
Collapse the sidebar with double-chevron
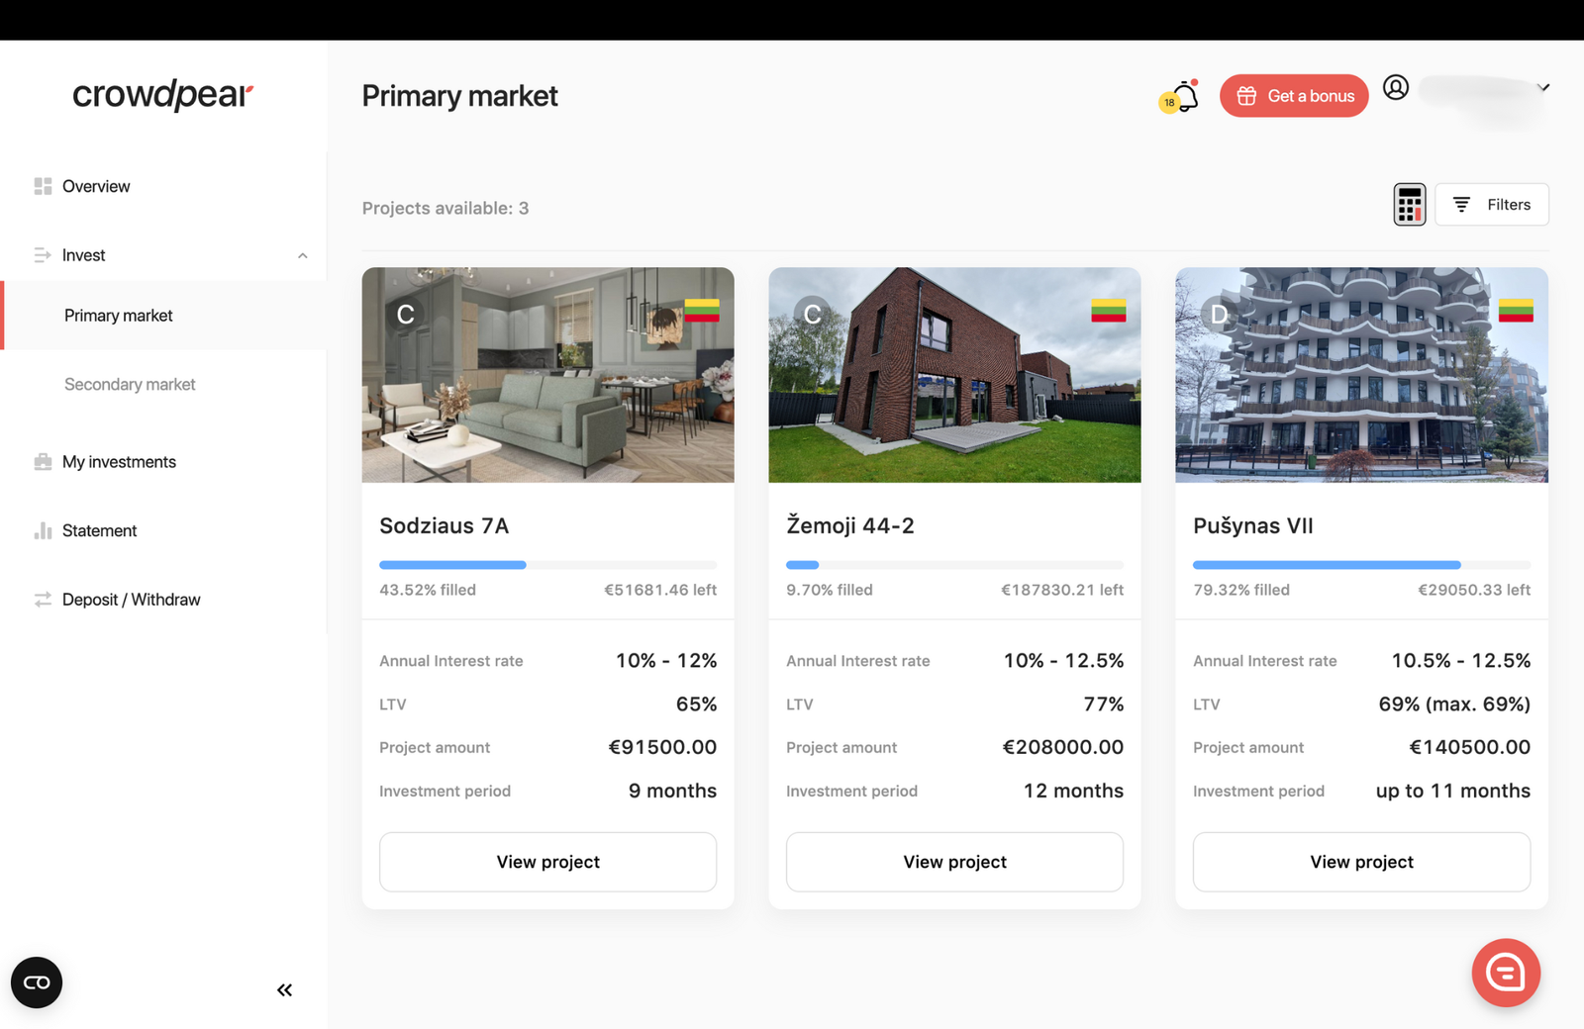tap(285, 989)
